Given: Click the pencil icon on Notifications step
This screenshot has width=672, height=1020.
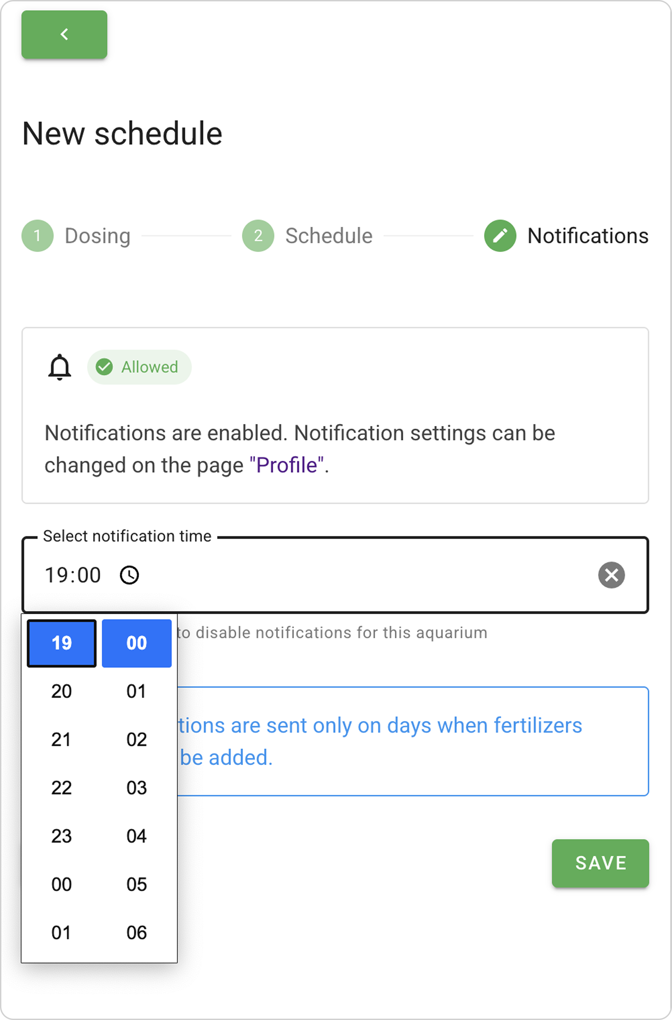Looking at the screenshot, I should 500,236.
